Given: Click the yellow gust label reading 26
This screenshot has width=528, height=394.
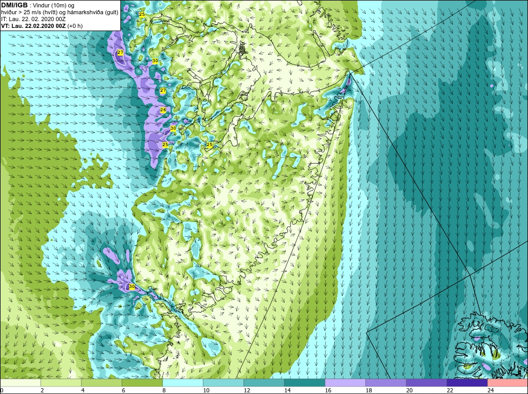Looking at the screenshot, I should tap(163, 110).
